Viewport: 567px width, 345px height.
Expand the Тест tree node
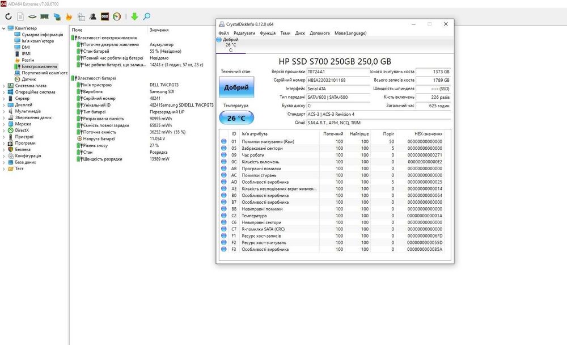pos(3,169)
